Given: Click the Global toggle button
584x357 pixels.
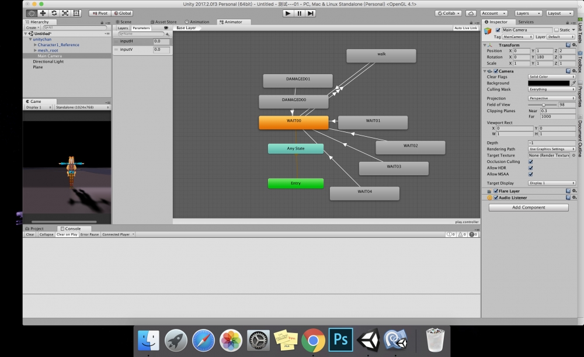Looking at the screenshot, I should click(122, 13).
